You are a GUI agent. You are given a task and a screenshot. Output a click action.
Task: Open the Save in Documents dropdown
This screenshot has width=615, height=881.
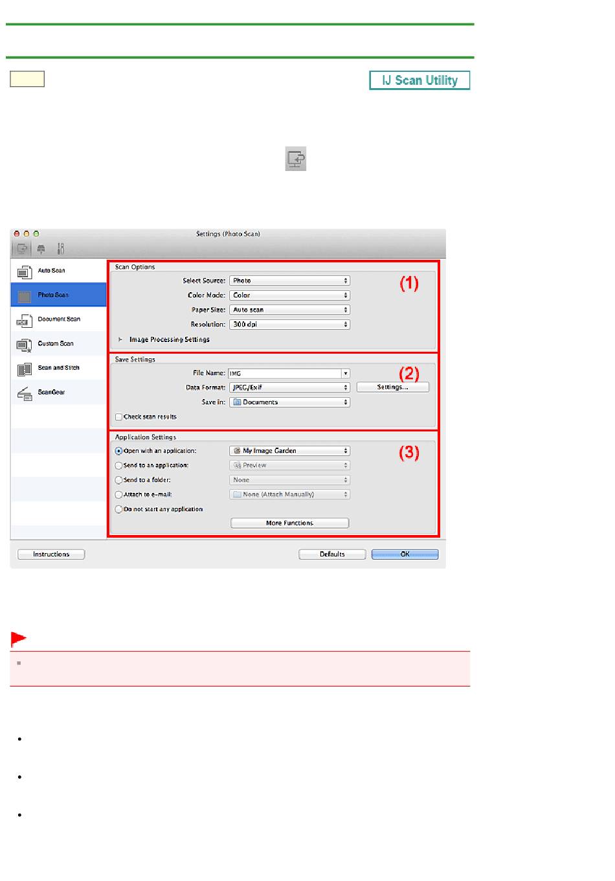click(289, 402)
